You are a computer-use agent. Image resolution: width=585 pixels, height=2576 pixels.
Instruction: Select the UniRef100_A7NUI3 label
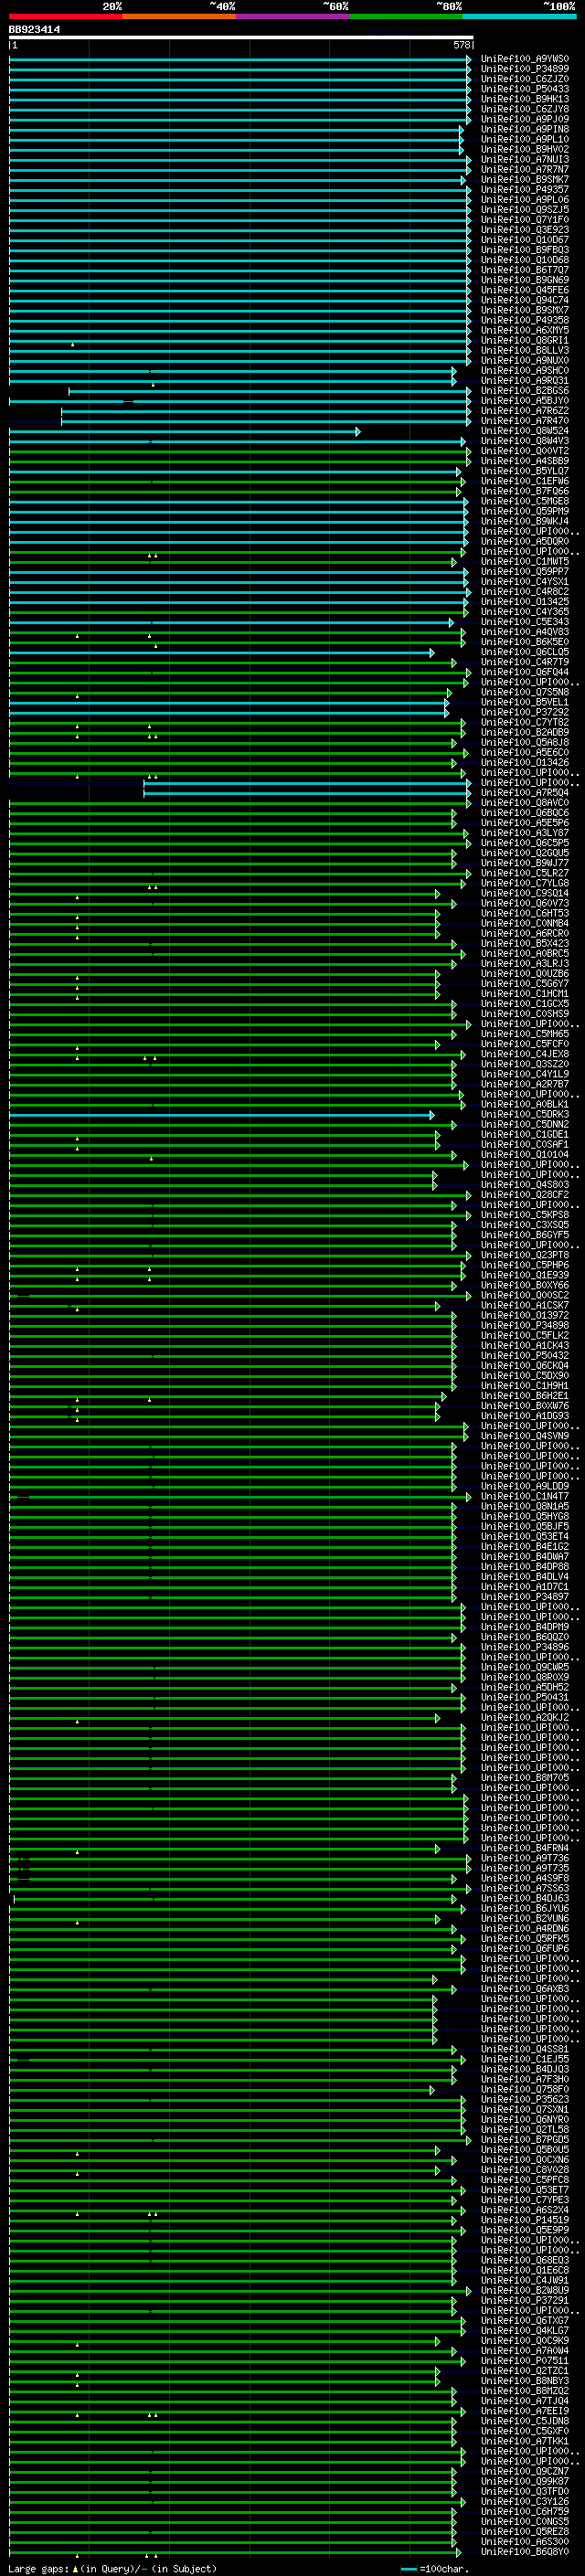point(524,159)
